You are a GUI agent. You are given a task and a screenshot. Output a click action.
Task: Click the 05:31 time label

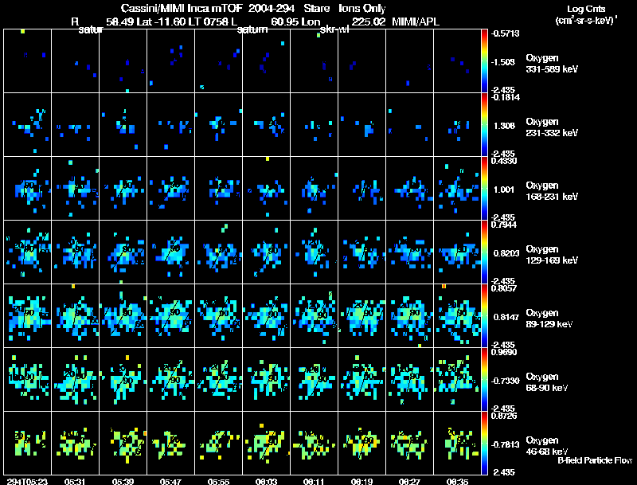click(x=75, y=482)
